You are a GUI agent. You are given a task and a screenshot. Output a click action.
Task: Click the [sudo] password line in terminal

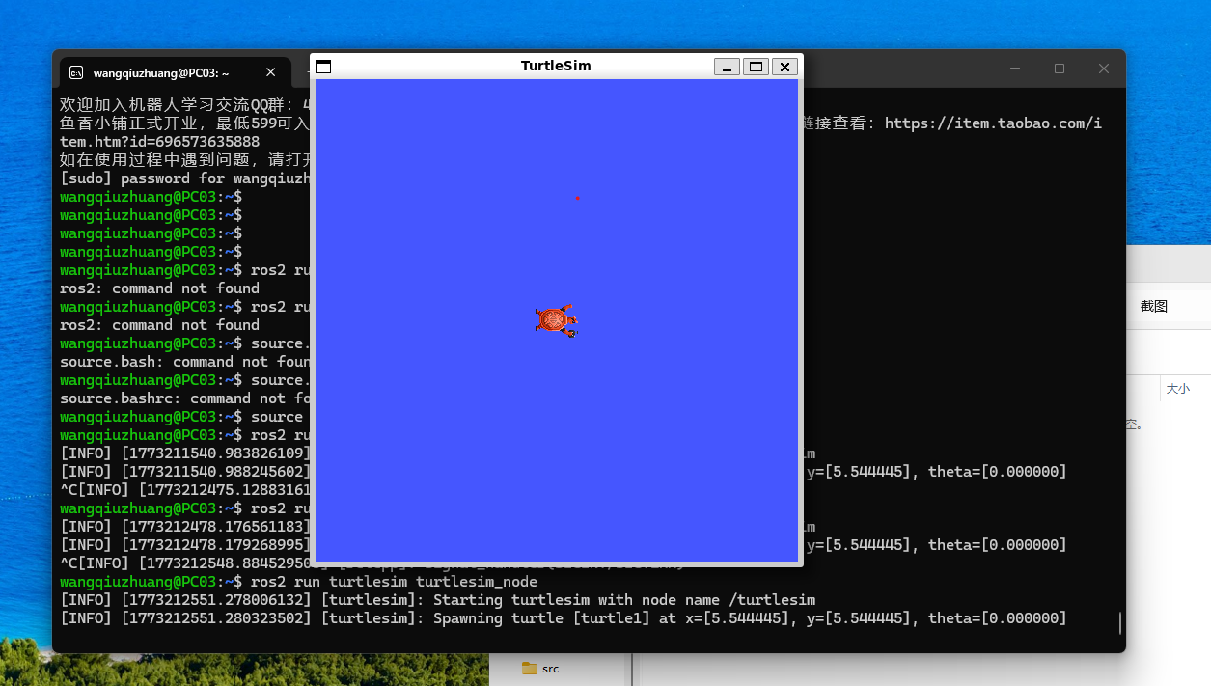184,178
